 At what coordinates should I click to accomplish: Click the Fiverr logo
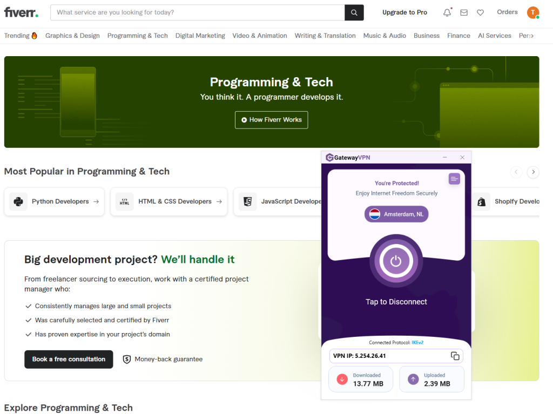[21, 13]
